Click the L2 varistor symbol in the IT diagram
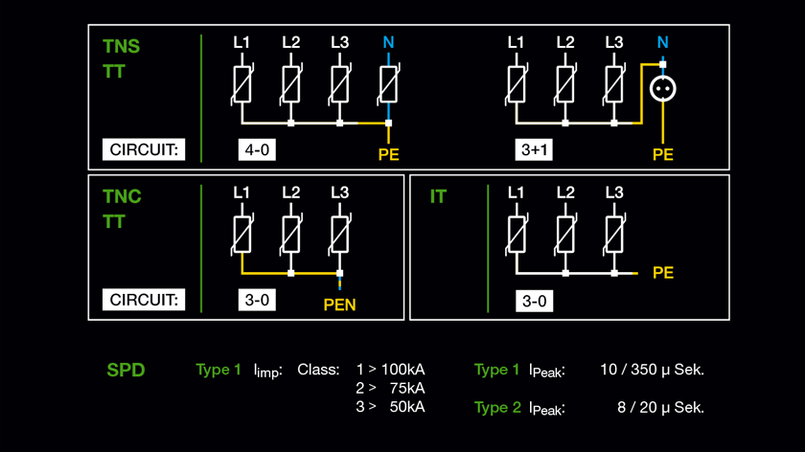 pos(565,235)
